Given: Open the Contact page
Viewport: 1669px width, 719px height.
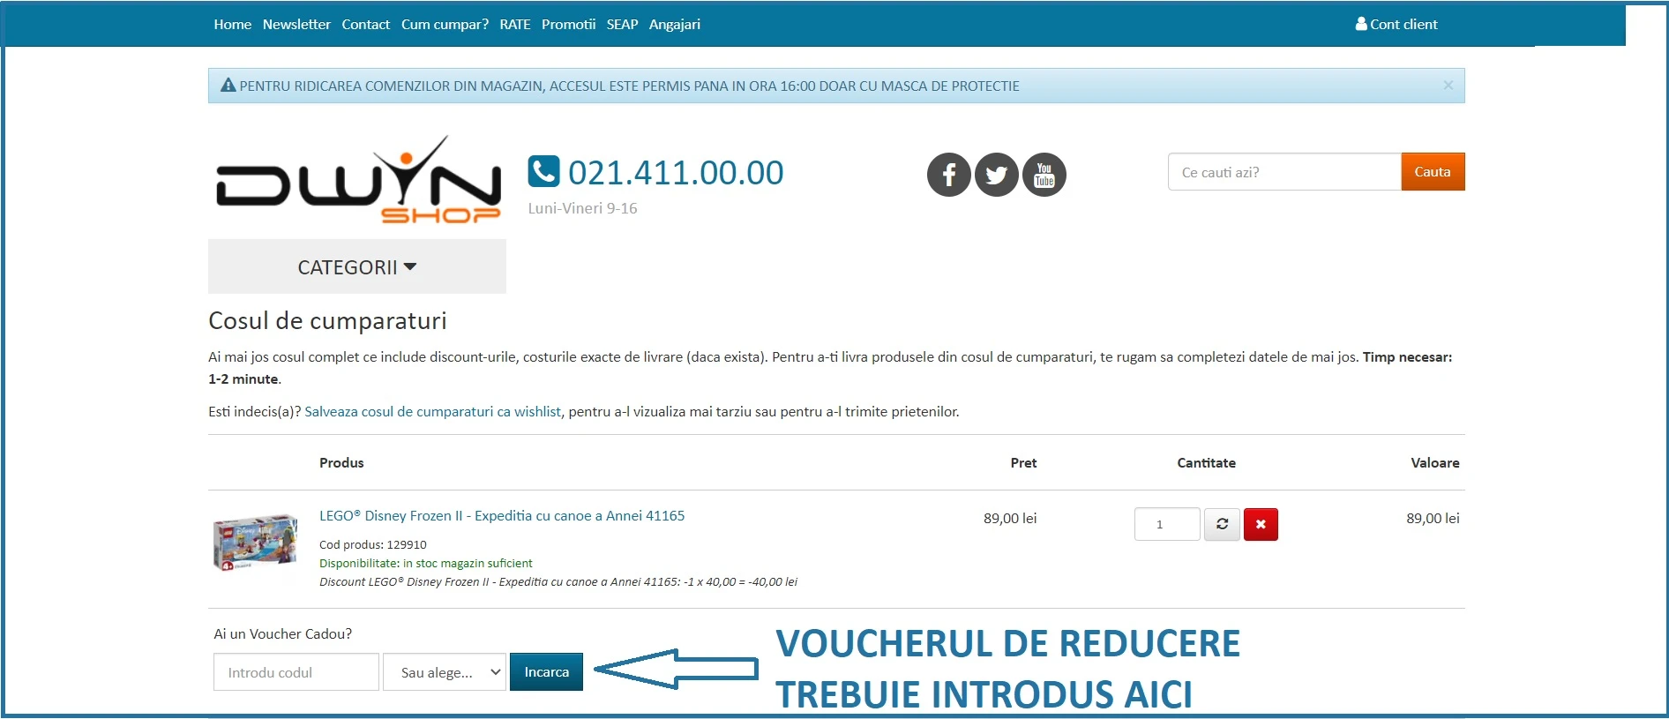Looking at the screenshot, I should point(365,25).
